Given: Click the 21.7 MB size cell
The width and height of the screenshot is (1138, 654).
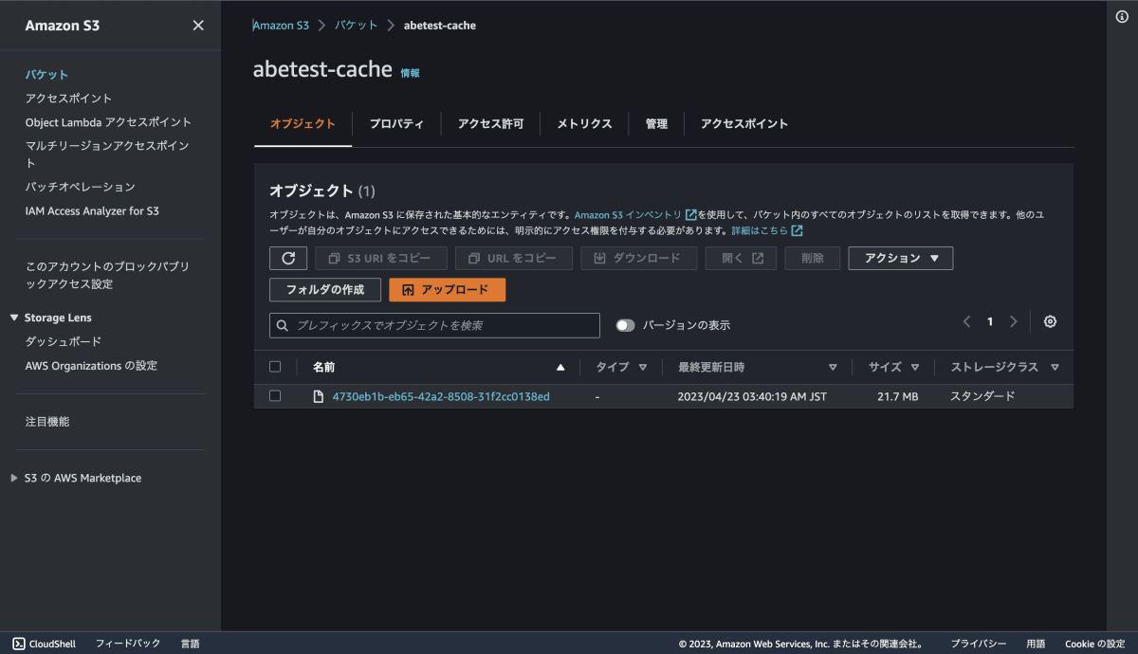Looking at the screenshot, I should pyautogui.click(x=897, y=396).
